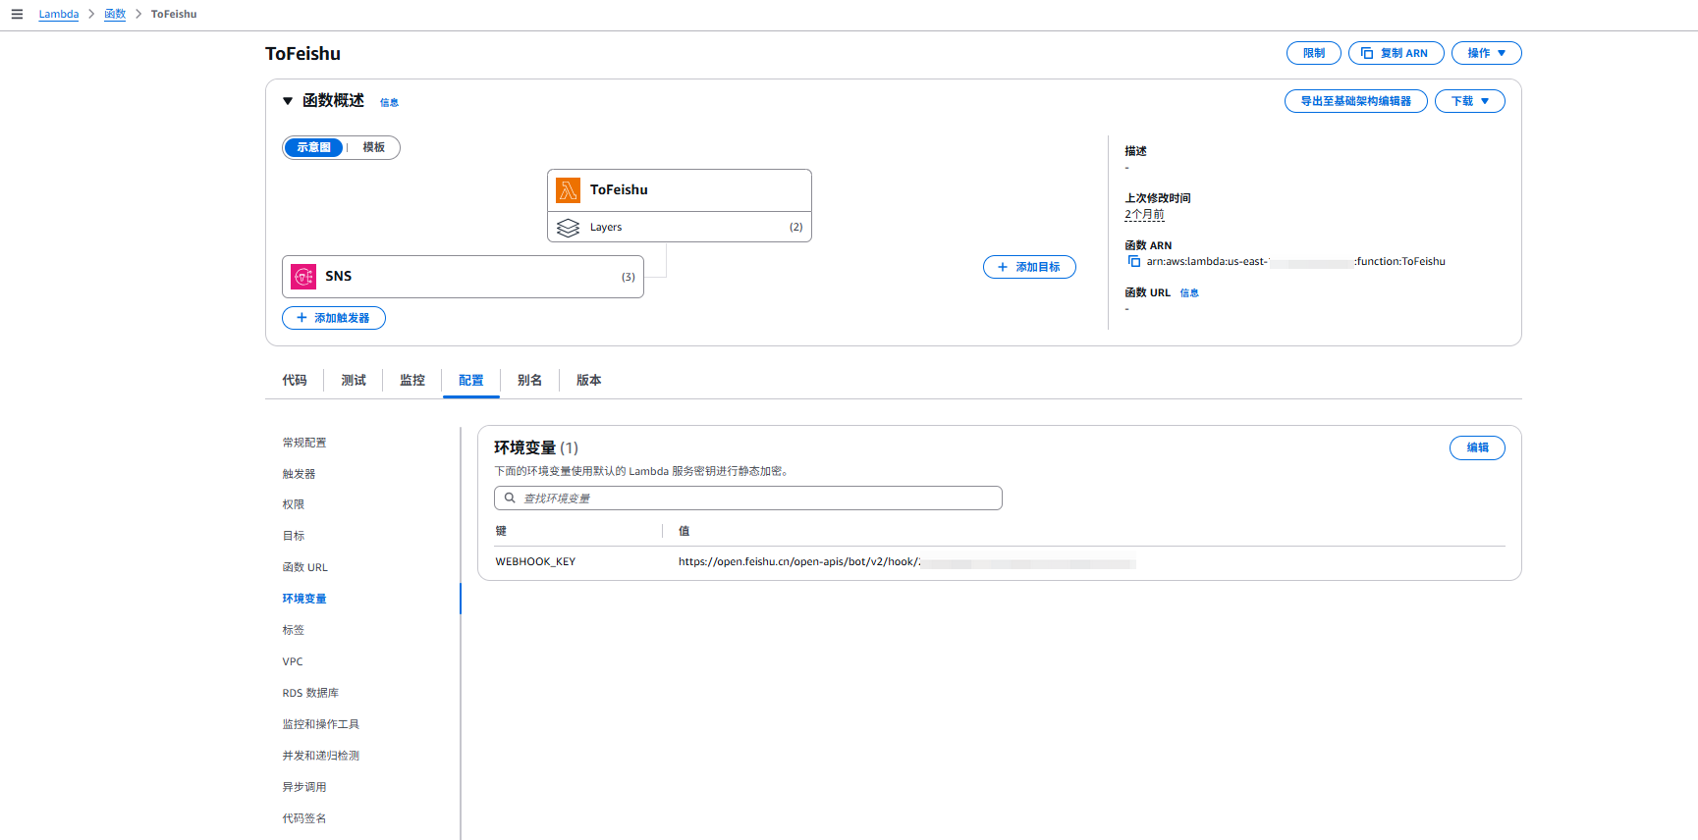
Task: Select the SNS (3) trigger box
Action: [463, 277]
